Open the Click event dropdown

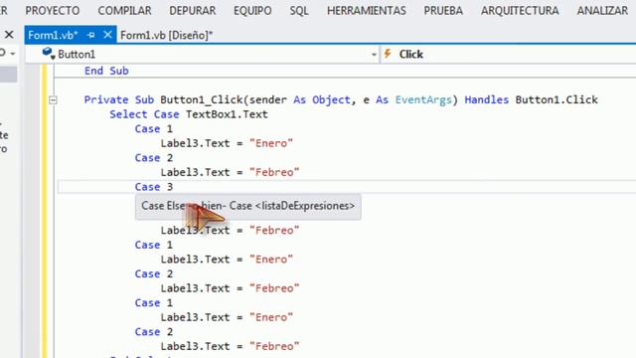pyautogui.click(x=509, y=55)
